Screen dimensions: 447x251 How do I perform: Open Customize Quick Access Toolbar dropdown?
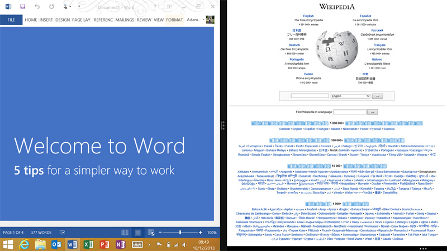click(x=79, y=6)
